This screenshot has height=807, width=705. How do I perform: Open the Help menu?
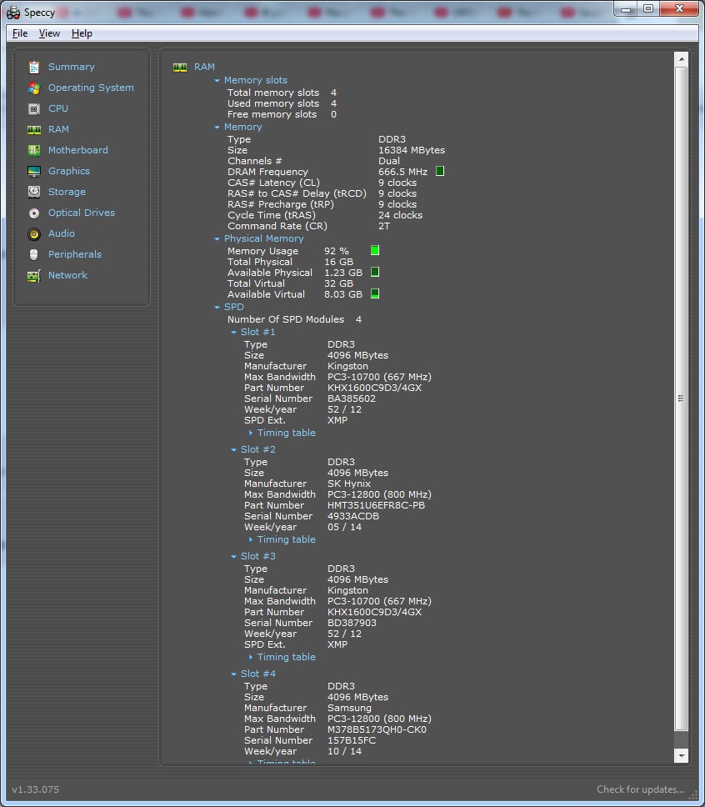coord(82,33)
